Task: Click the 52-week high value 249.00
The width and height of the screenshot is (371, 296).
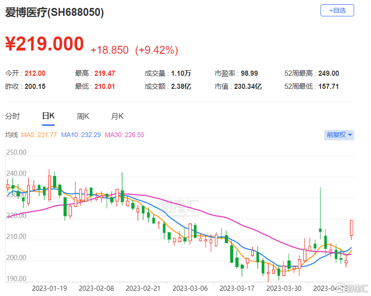Action: pos(328,73)
